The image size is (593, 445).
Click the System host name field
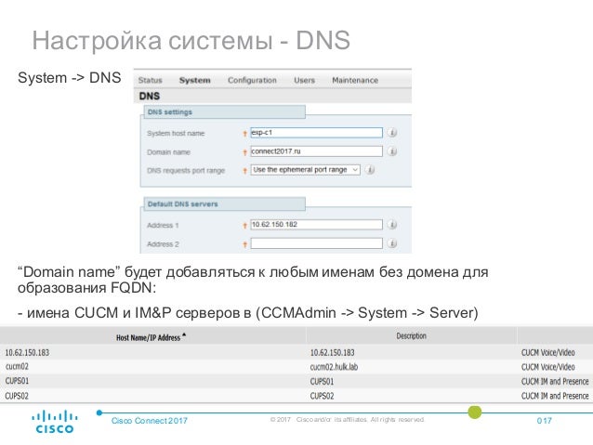point(316,133)
